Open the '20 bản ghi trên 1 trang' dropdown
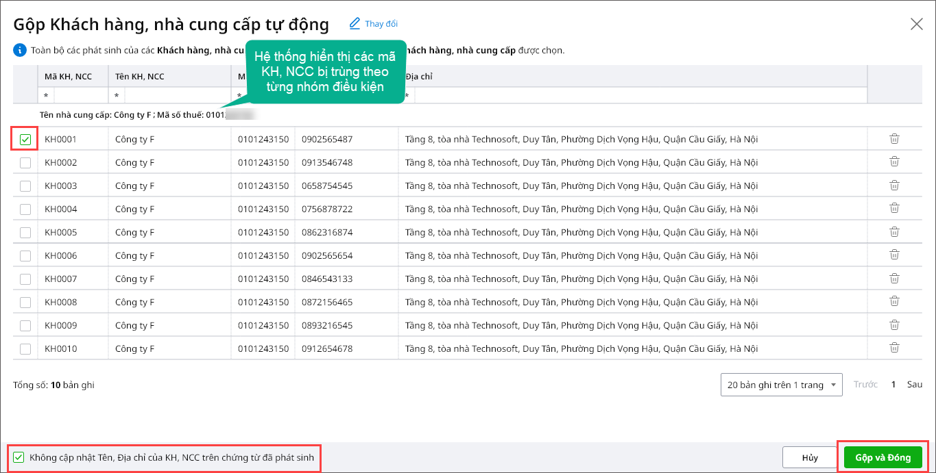 [782, 385]
